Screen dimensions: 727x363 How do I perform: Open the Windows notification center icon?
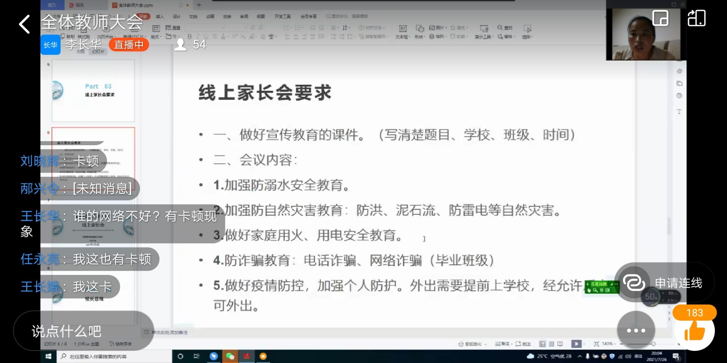[x=676, y=356]
